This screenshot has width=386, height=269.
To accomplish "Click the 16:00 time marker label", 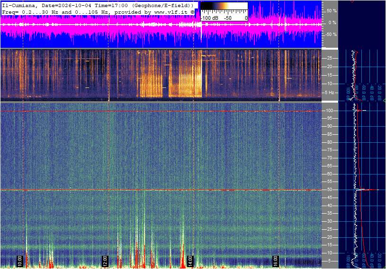I will 275,261.
